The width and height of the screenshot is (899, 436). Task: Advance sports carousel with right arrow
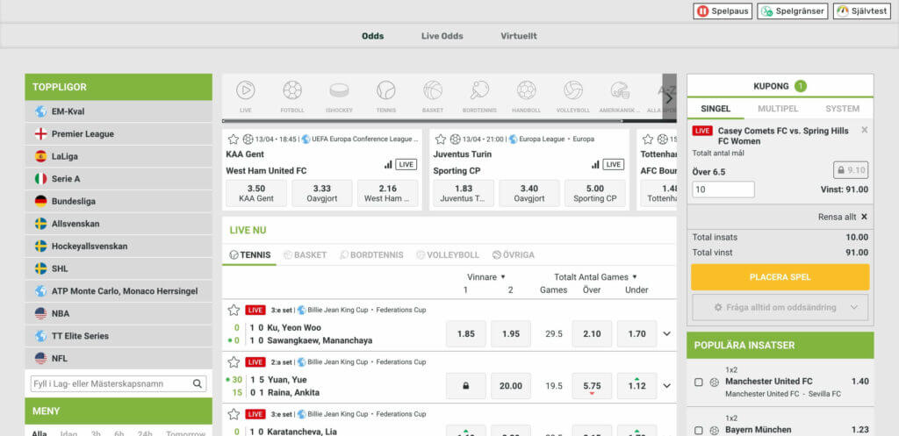click(x=669, y=96)
